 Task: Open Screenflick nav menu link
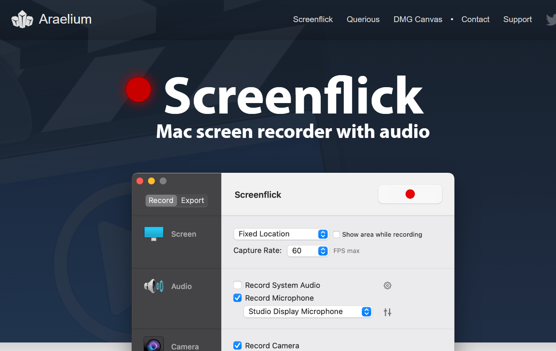[x=313, y=19]
